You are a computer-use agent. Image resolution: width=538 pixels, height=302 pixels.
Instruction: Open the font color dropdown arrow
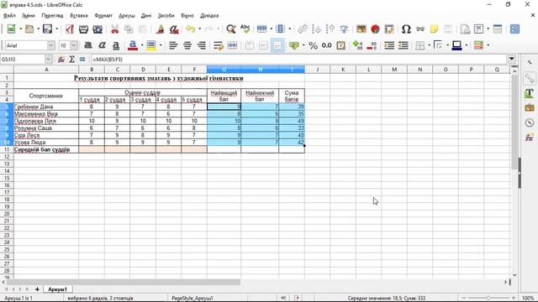142,45
